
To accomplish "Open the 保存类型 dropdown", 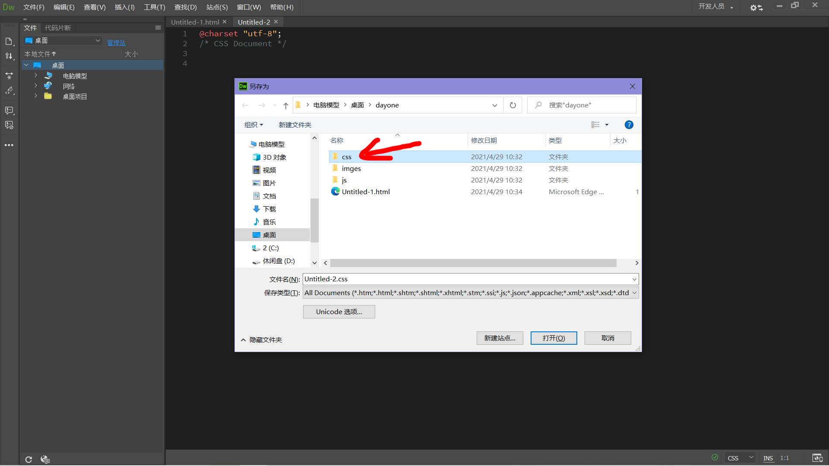I will [x=471, y=293].
